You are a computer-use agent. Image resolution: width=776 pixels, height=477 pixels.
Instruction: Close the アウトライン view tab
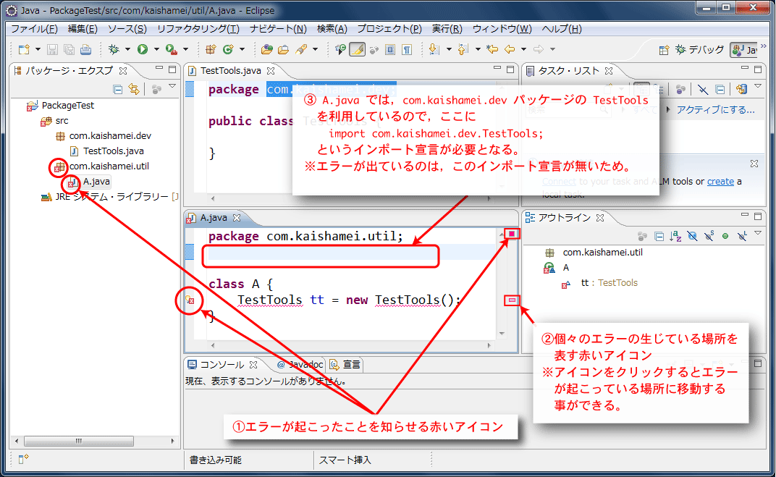coord(600,218)
